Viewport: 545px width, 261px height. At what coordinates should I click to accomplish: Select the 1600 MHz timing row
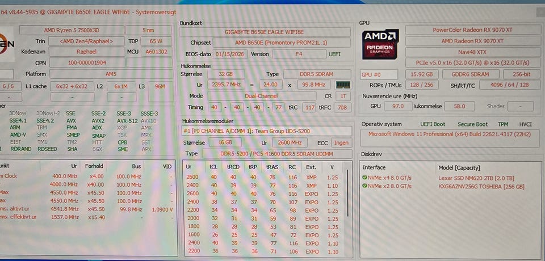coord(263,235)
